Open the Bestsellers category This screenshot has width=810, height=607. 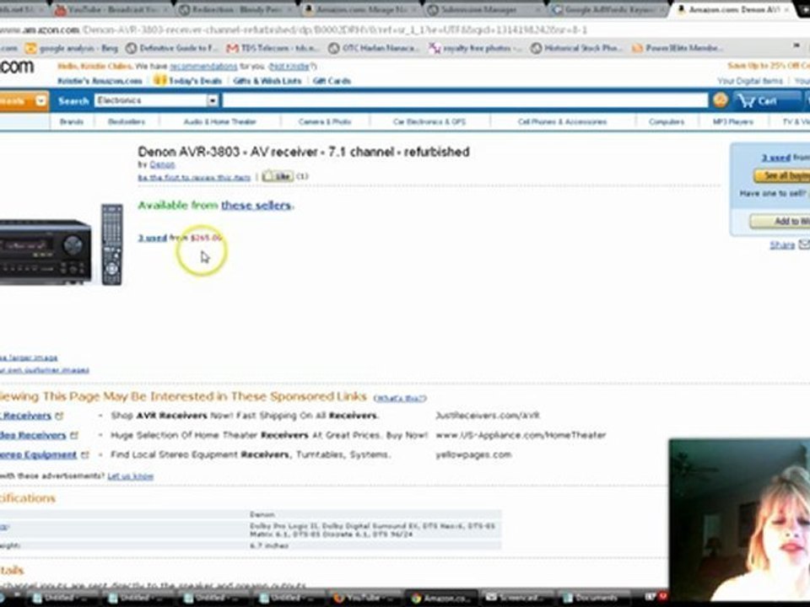(127, 121)
